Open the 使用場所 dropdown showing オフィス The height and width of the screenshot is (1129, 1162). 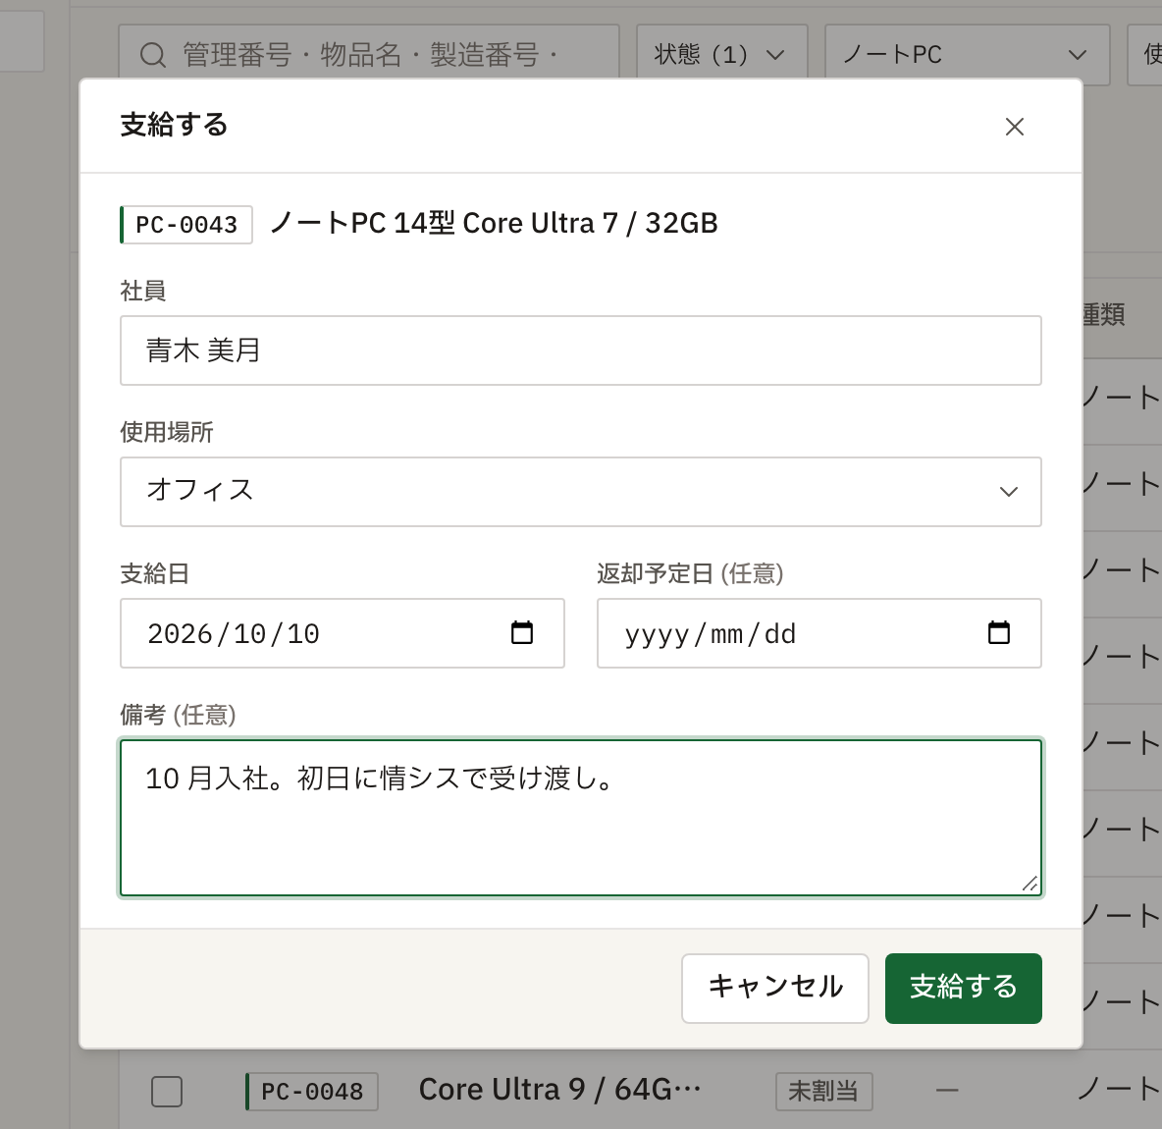(580, 492)
